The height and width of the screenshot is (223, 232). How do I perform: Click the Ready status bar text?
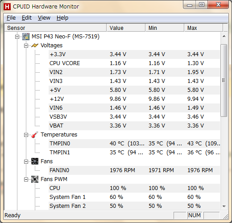[12, 215]
